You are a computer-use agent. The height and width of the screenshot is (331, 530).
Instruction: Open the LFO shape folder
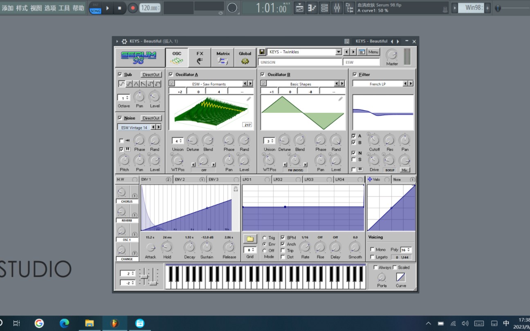[x=250, y=239]
